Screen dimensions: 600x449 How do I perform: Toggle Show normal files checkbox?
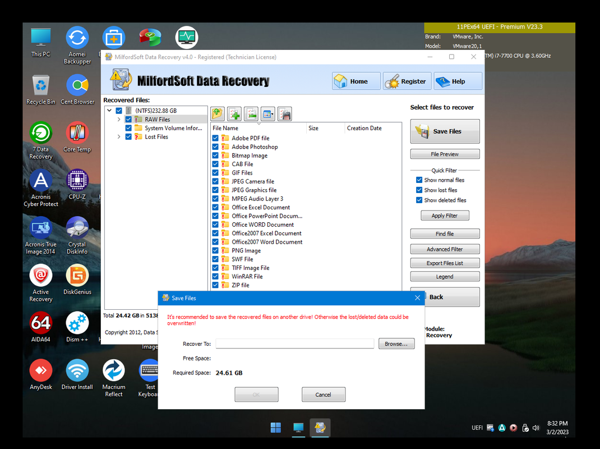click(x=419, y=180)
